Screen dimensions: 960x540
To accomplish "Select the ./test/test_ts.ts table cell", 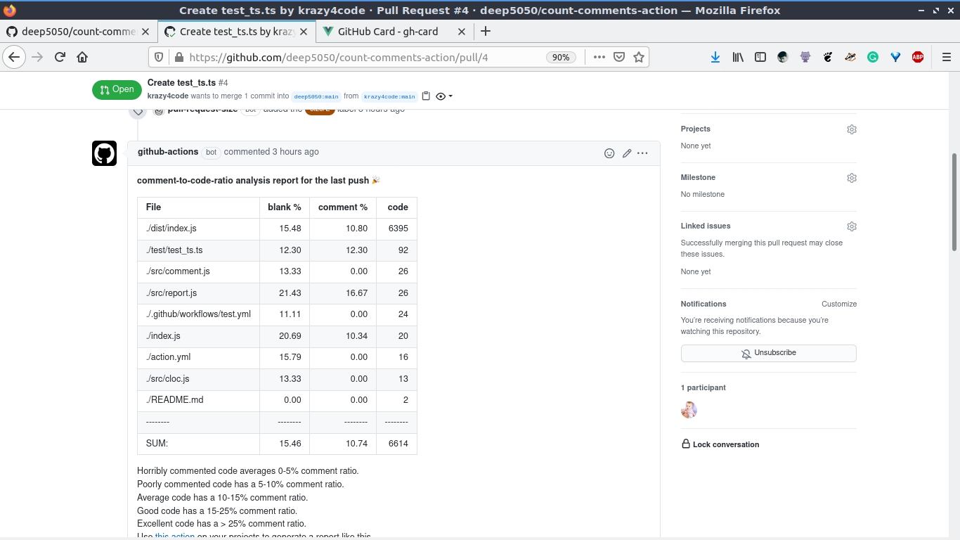I will coord(198,250).
